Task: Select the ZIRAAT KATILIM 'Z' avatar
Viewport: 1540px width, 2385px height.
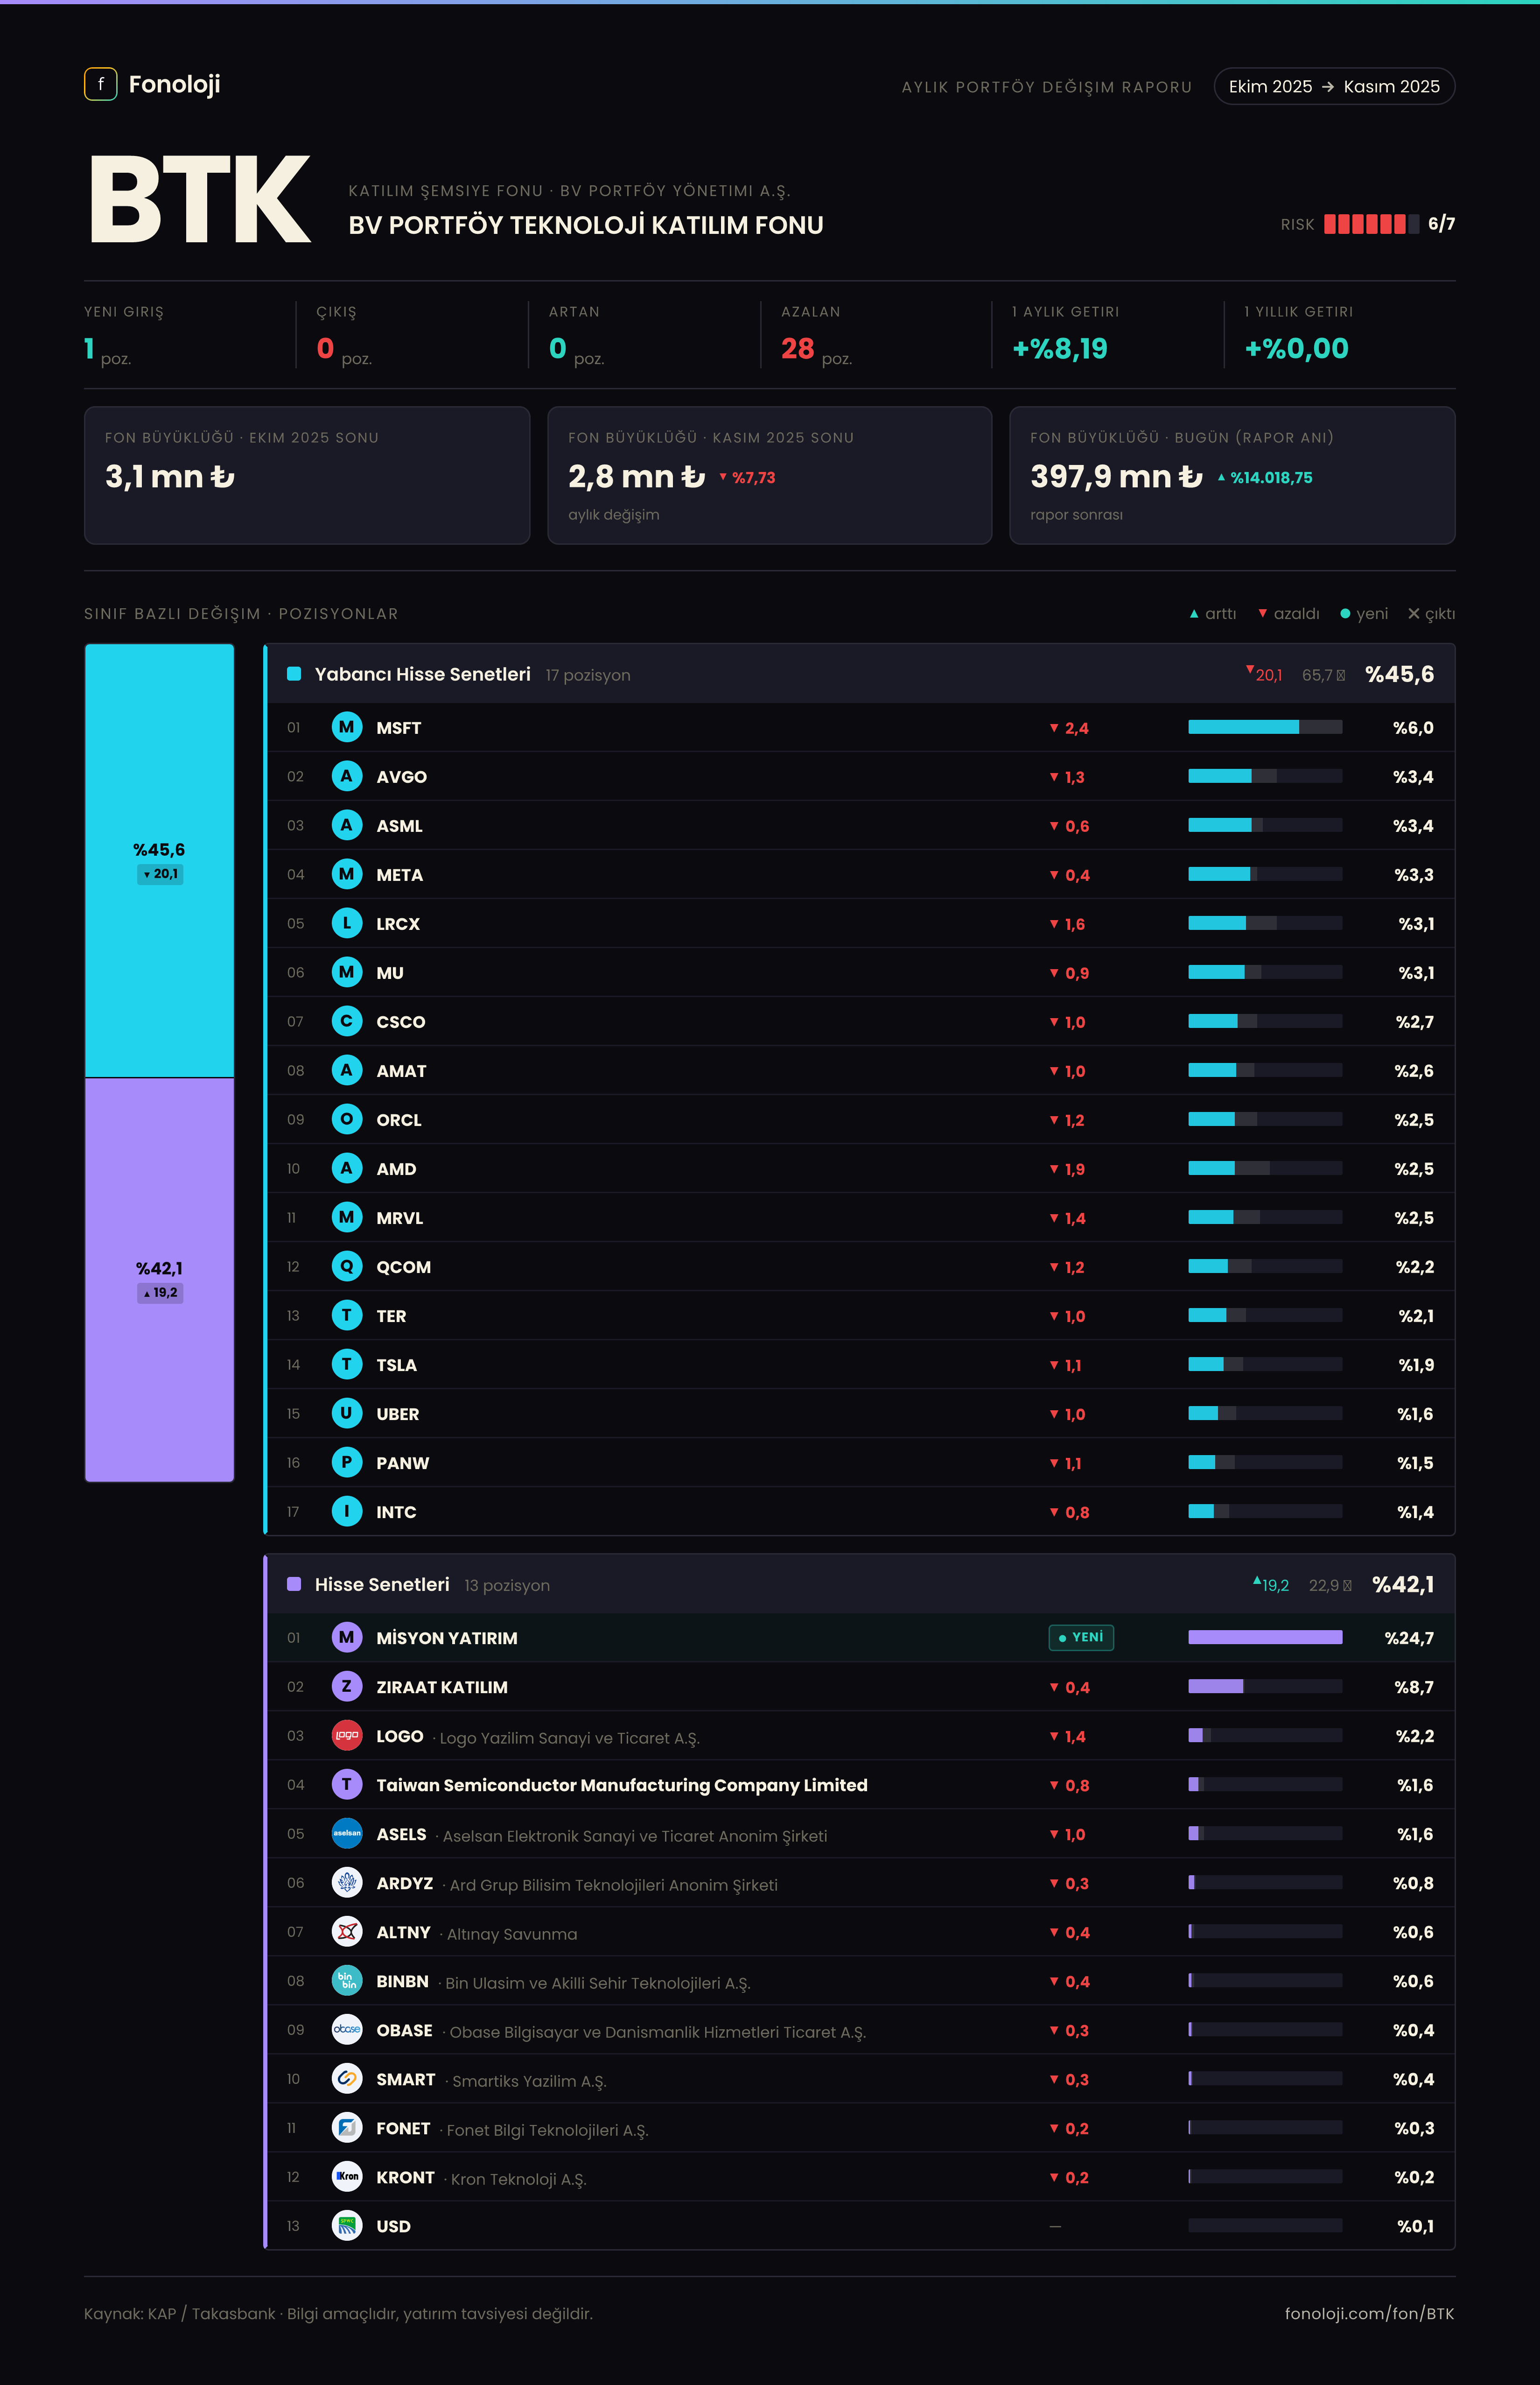Action: tap(347, 1687)
